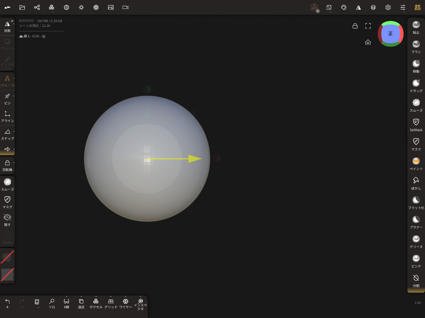
Task: Select the 粘土 (Clay) brush tool
Action: 416,27
